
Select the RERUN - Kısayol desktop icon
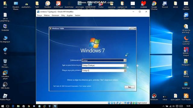[x=186, y=52]
